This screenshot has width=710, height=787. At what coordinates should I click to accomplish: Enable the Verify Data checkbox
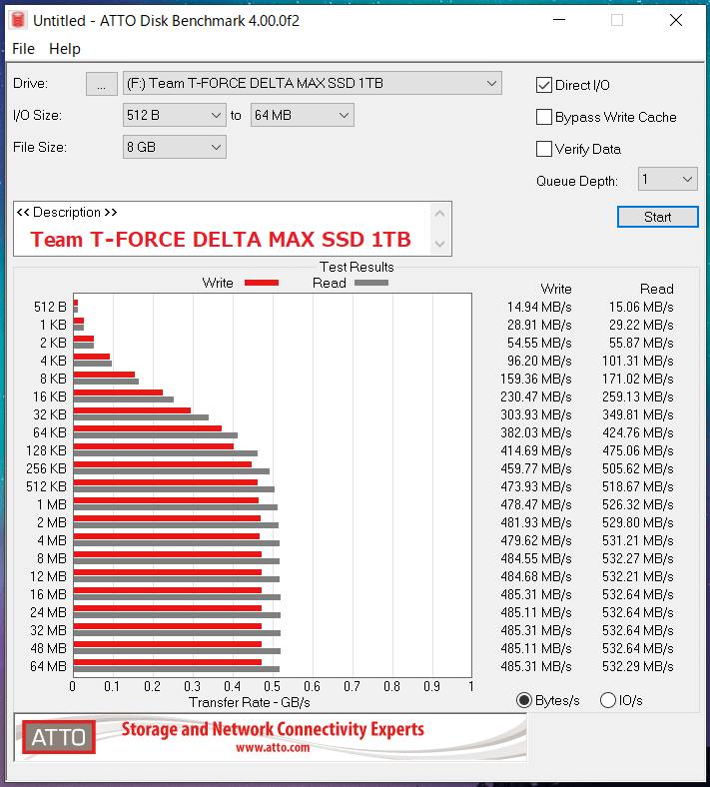(x=544, y=149)
